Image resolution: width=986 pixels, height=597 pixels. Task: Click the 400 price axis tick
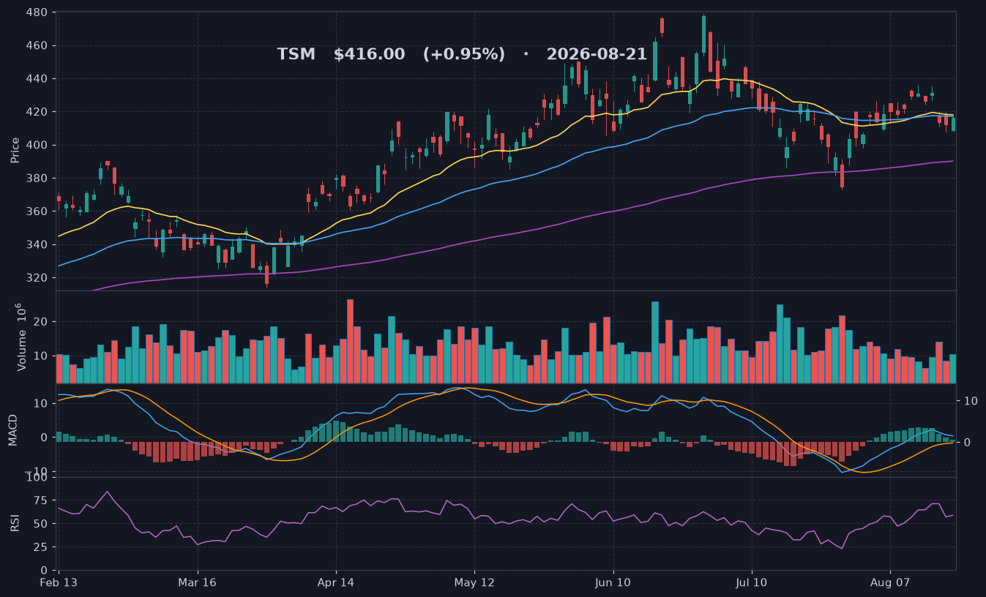[x=37, y=145]
